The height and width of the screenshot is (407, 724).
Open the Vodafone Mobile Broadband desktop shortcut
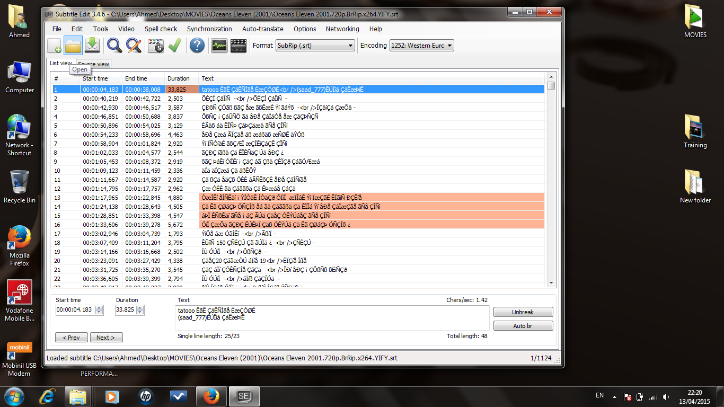coord(20,301)
